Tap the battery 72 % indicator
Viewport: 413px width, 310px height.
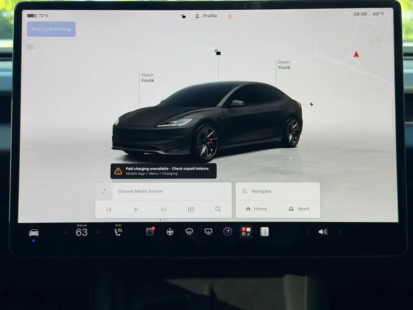click(38, 16)
